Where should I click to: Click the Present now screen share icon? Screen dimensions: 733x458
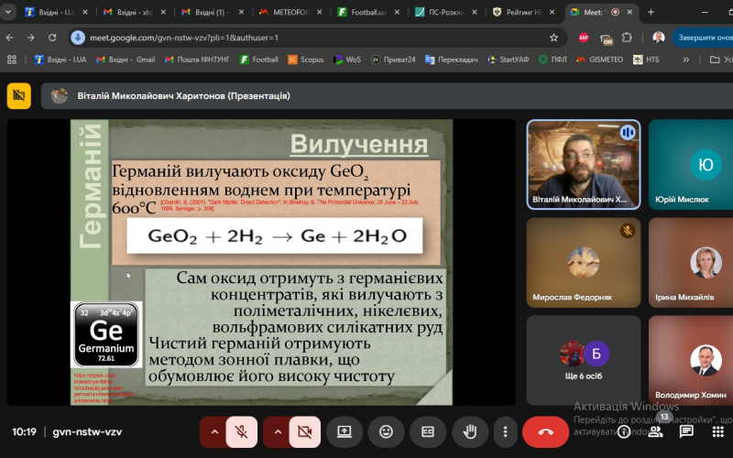pos(345,431)
